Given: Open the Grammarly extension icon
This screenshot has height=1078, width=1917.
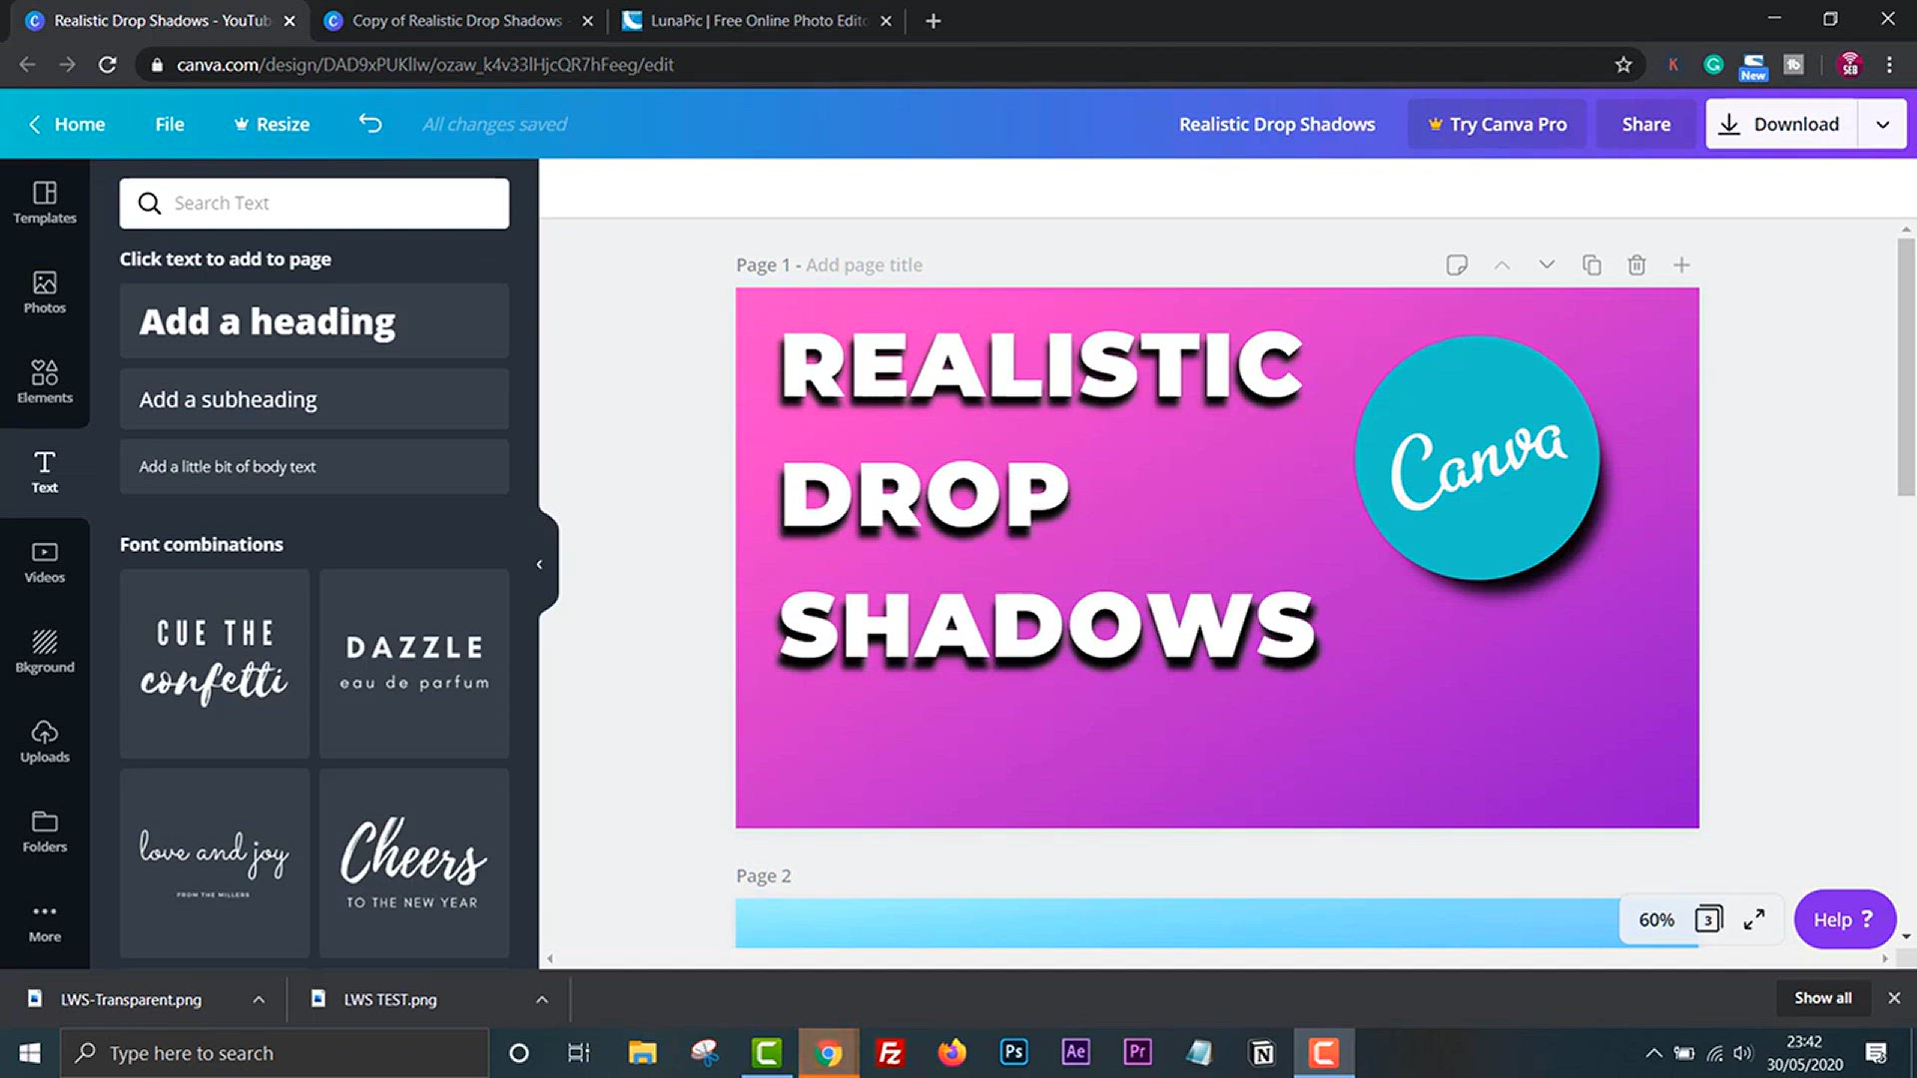Looking at the screenshot, I should coord(1713,65).
